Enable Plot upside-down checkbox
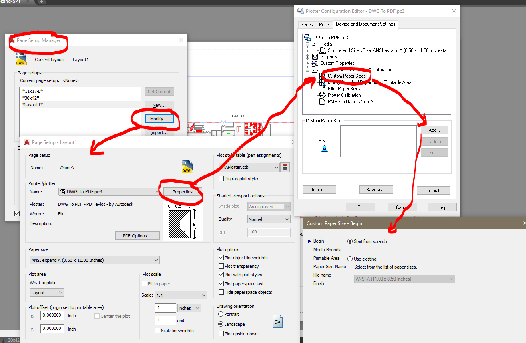This screenshot has height=343, width=526. 221,334
